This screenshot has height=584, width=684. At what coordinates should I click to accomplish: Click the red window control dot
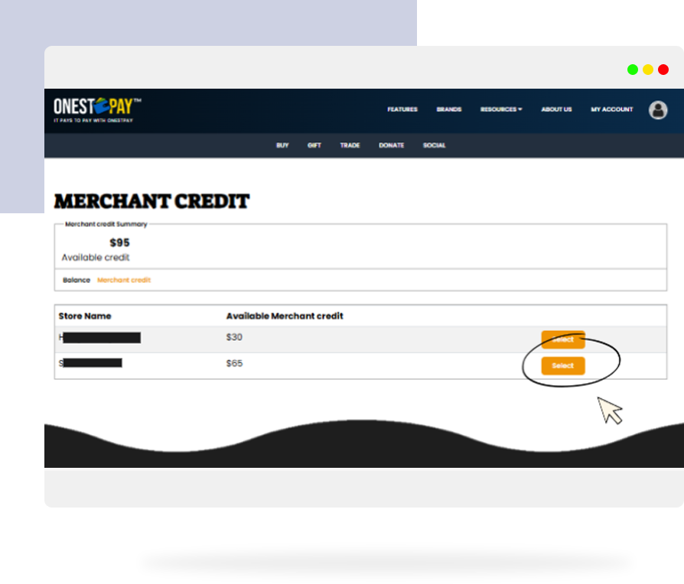click(663, 70)
